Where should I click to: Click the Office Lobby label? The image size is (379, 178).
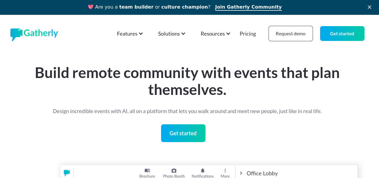(262, 173)
